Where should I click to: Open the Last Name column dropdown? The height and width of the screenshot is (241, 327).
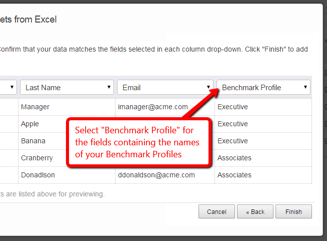pyautogui.click(x=66, y=87)
